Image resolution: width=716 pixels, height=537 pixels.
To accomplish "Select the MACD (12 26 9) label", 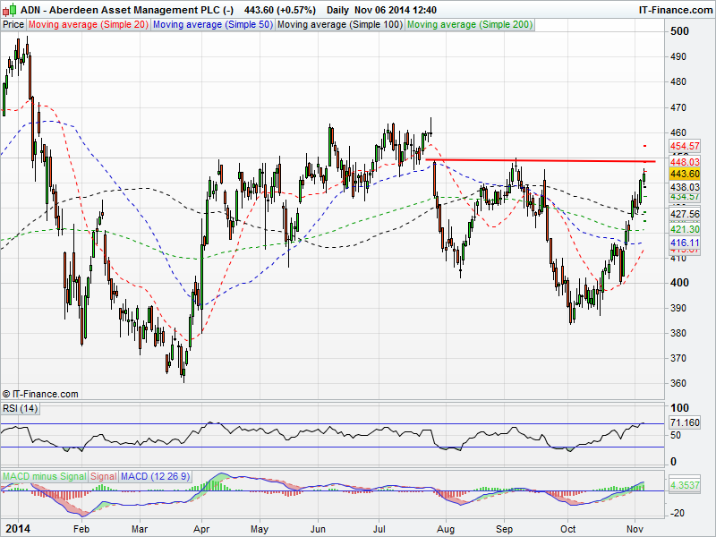I will [x=155, y=475].
